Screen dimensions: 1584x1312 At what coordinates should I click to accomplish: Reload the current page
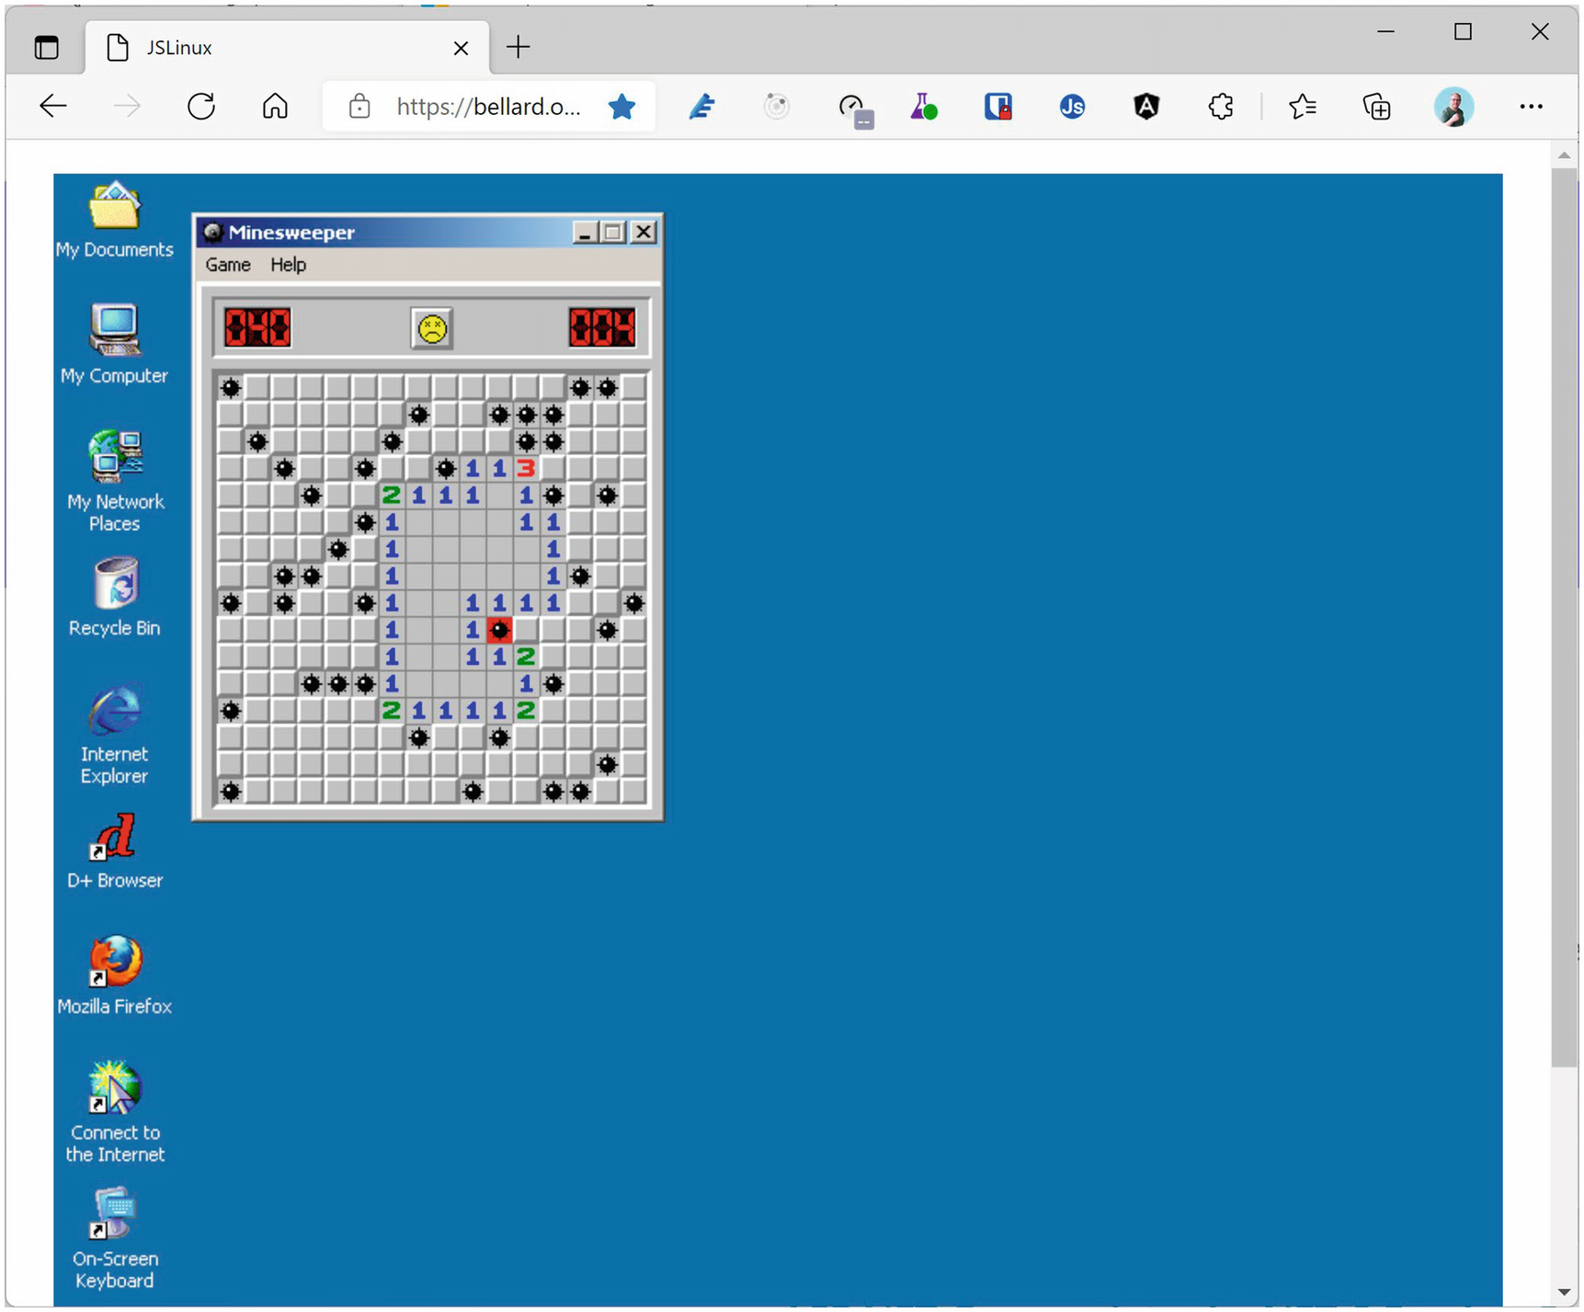pos(201,106)
